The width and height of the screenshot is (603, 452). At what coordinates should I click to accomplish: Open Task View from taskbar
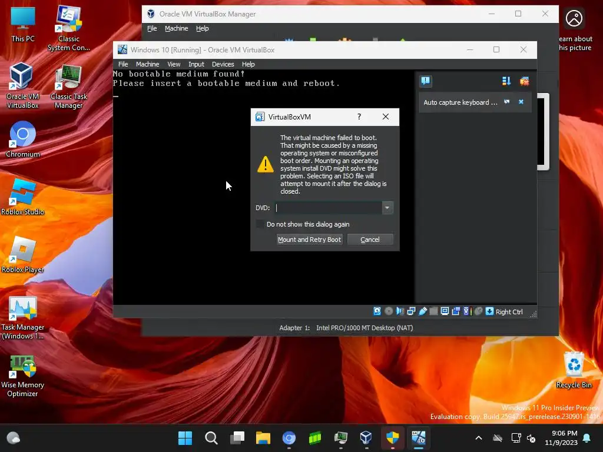coord(237,438)
